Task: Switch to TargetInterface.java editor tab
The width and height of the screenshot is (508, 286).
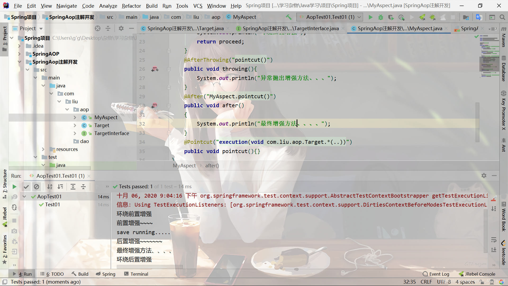Action: pyautogui.click(x=291, y=29)
